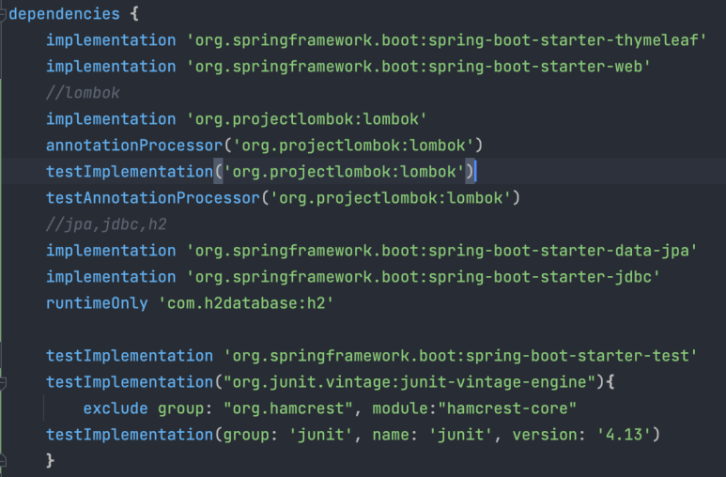The width and height of the screenshot is (726, 477).
Task: Collapse the junit-vintage-engine closure fold marker
Action: (2, 382)
